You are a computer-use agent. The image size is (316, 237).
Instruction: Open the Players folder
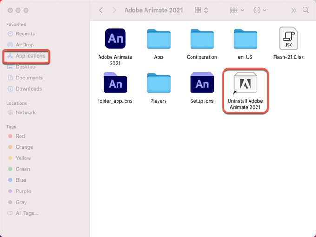(x=158, y=83)
